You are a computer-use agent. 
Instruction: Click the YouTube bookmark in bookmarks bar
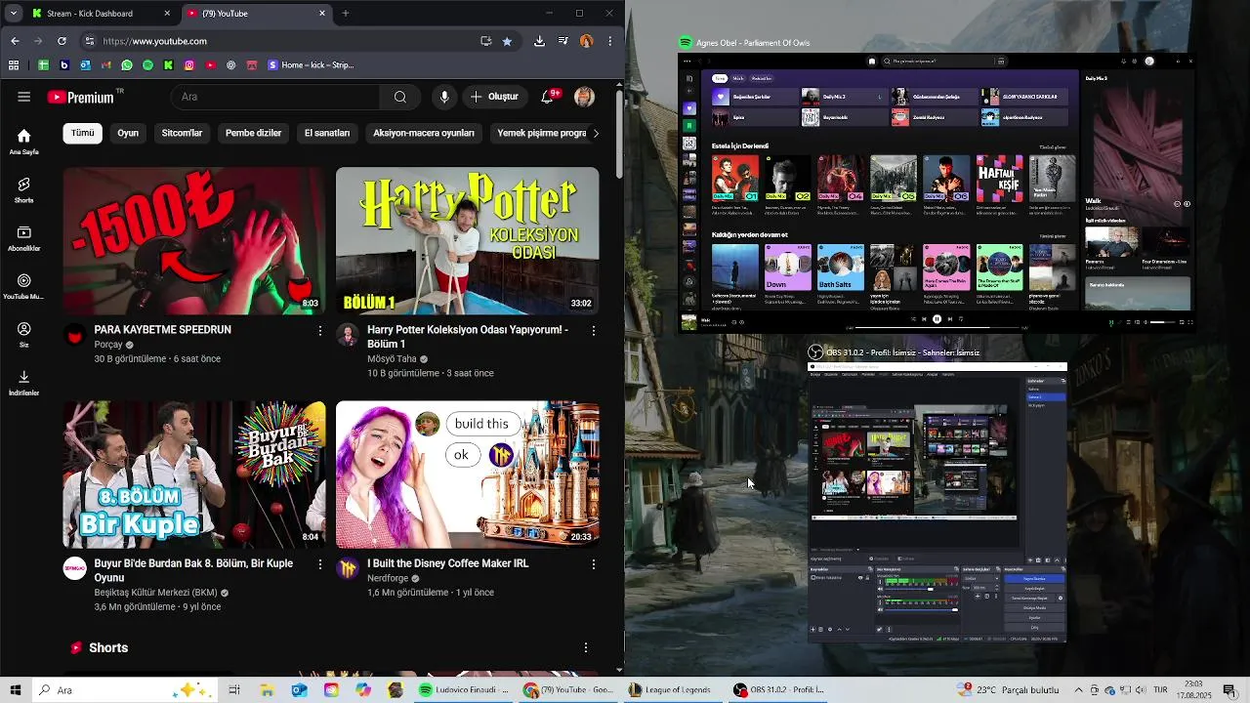point(210,65)
